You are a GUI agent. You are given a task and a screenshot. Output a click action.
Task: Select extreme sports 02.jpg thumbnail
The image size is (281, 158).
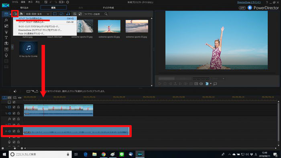109,26
